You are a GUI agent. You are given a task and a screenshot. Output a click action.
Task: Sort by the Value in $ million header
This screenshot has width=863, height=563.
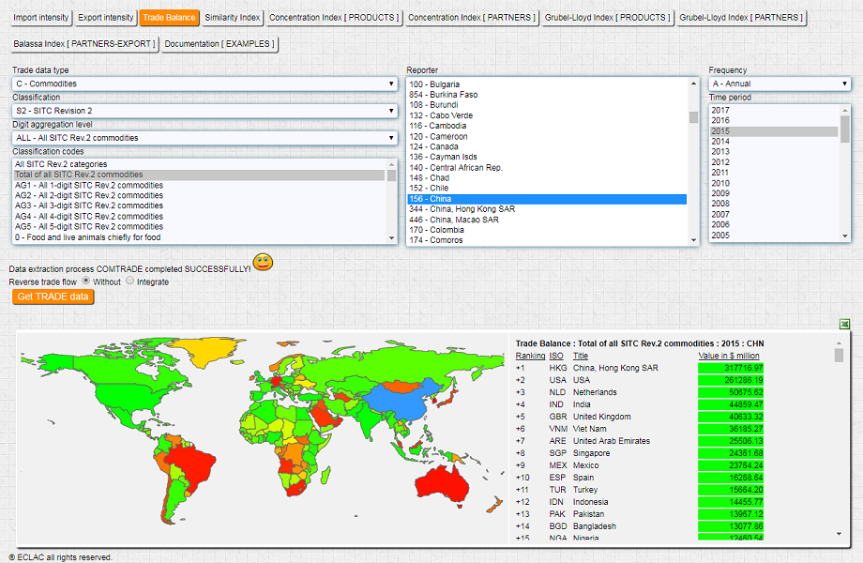coord(731,356)
